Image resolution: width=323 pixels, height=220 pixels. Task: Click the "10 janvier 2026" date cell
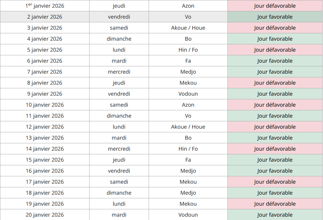[45, 105]
